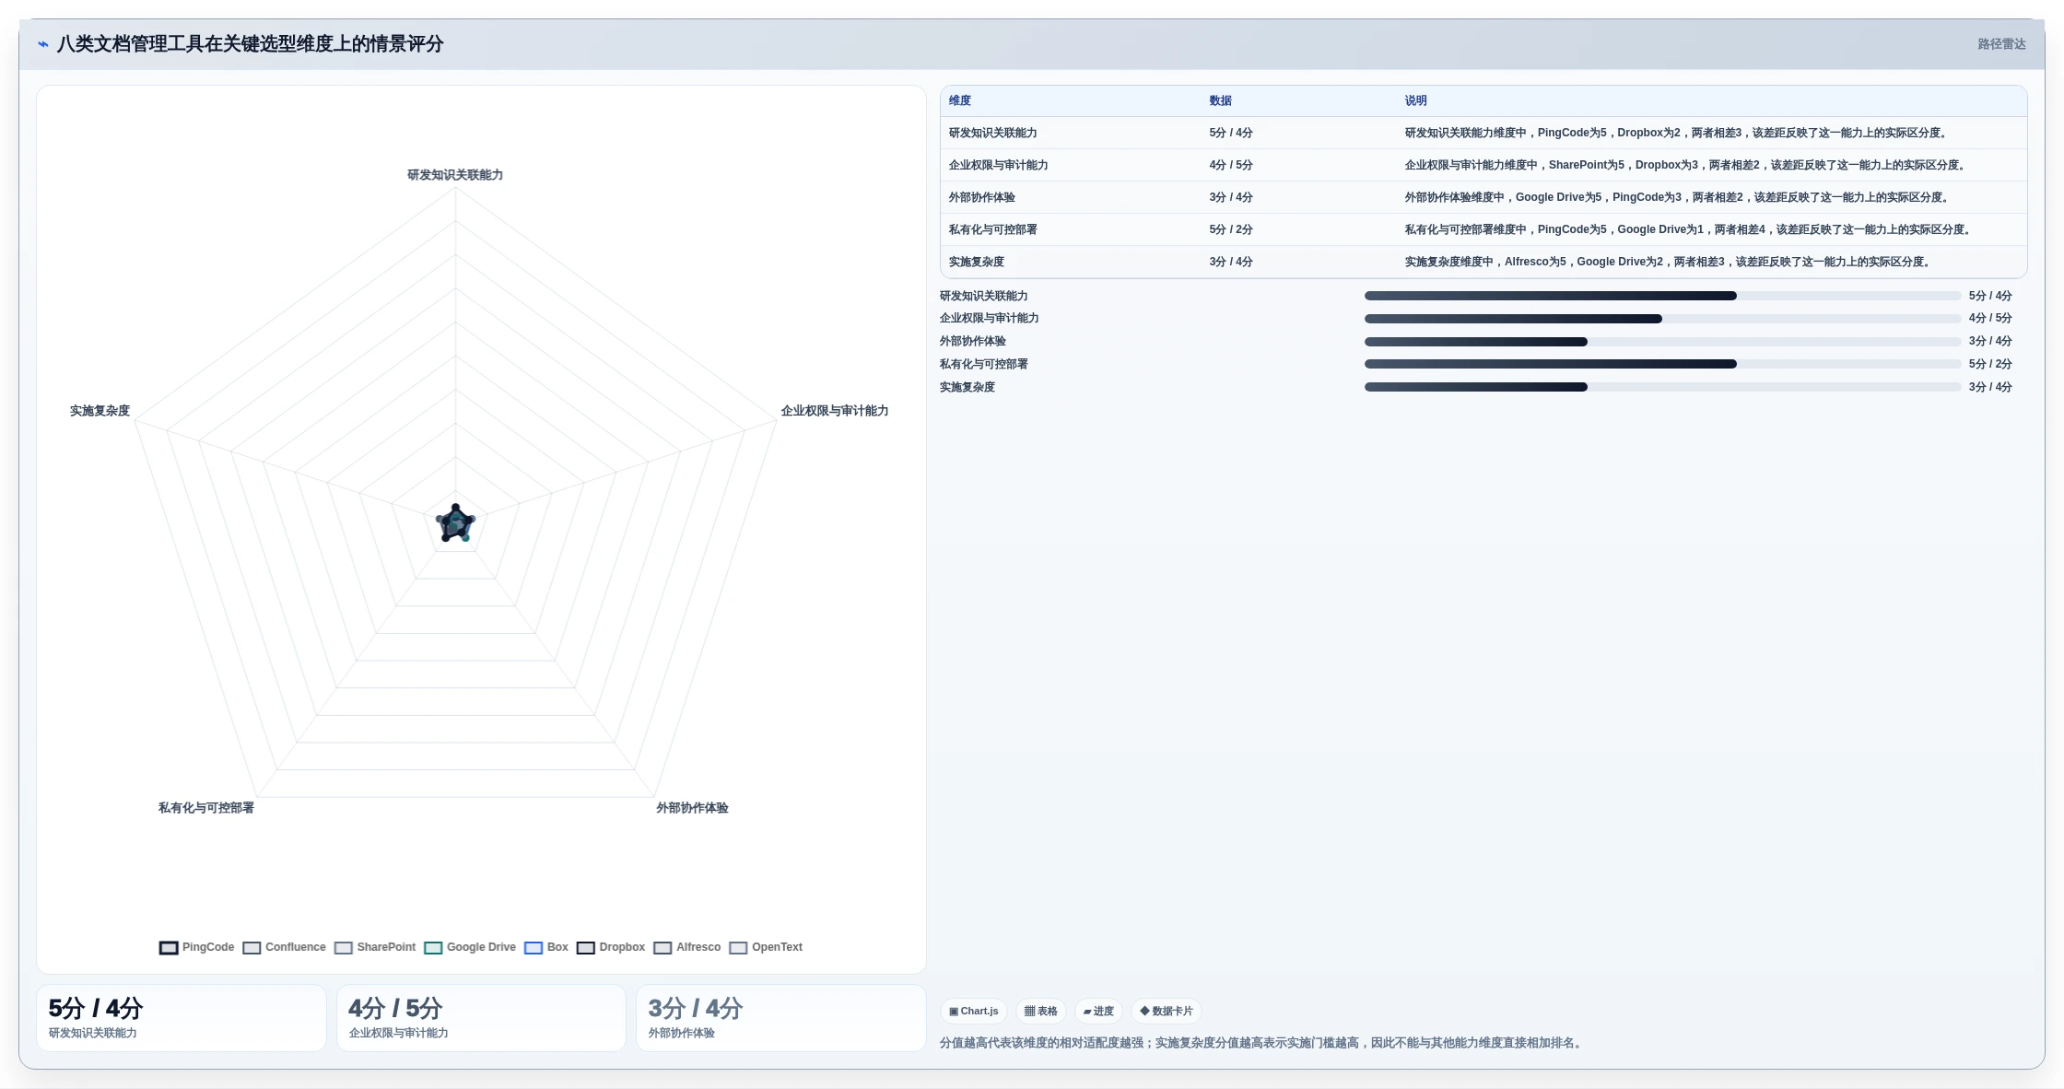Click radar axis label 私有化与可控部署
Screen dimensions: 2064x1089
pyautogui.click(x=206, y=808)
